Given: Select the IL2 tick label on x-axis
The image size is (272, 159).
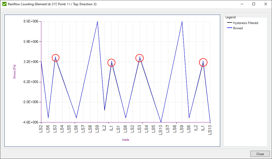Looking at the screenshot, I should pos(105,128).
